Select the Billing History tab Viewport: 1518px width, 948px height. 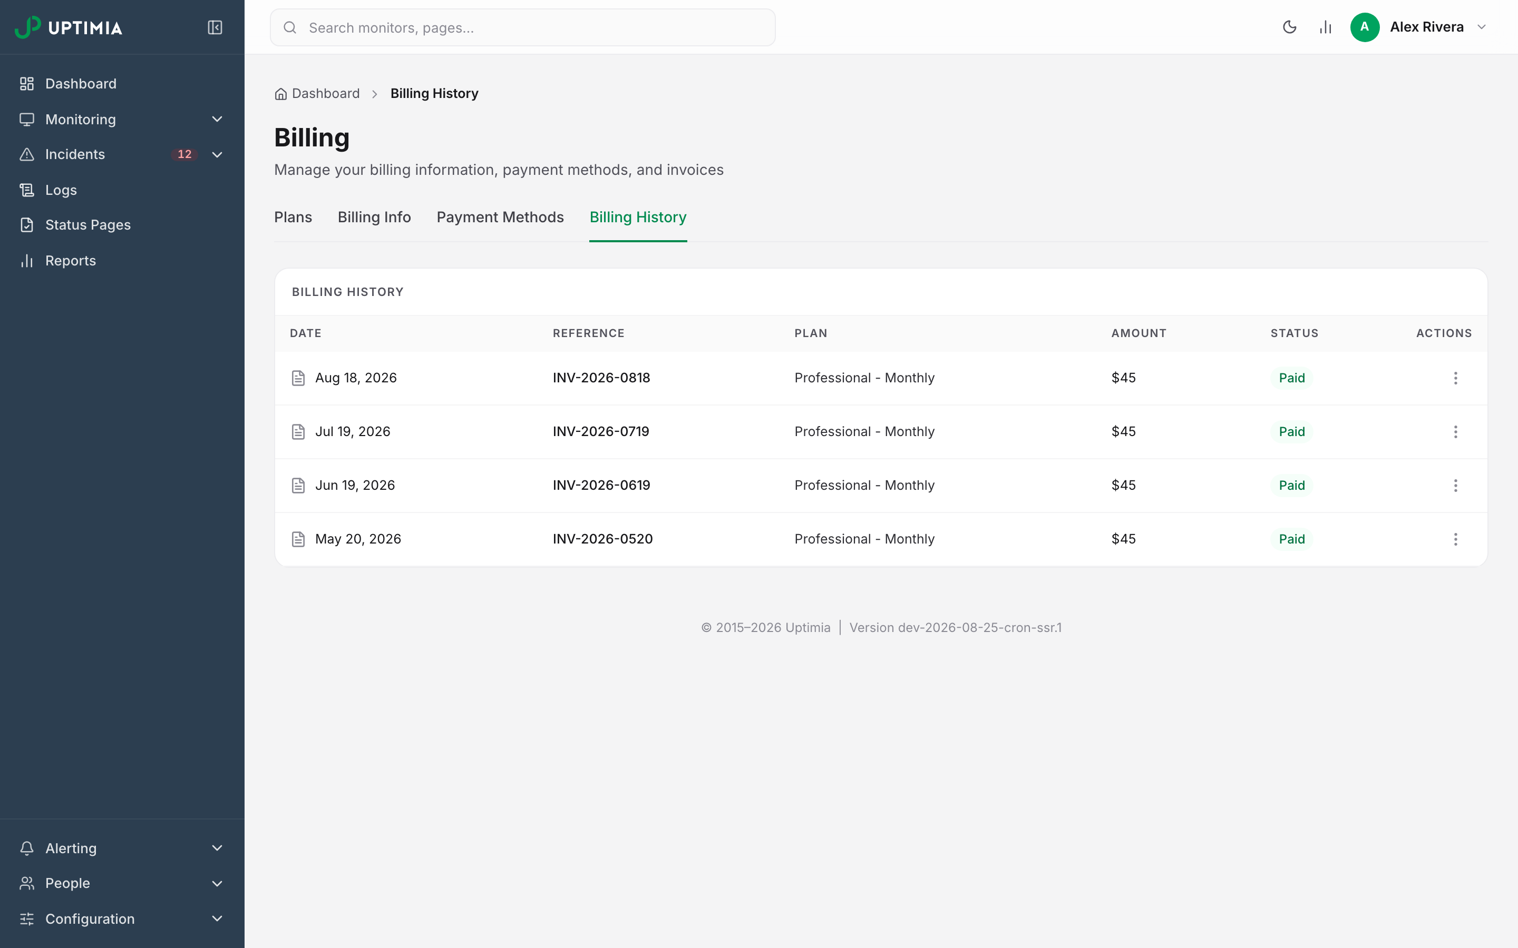pyautogui.click(x=638, y=217)
